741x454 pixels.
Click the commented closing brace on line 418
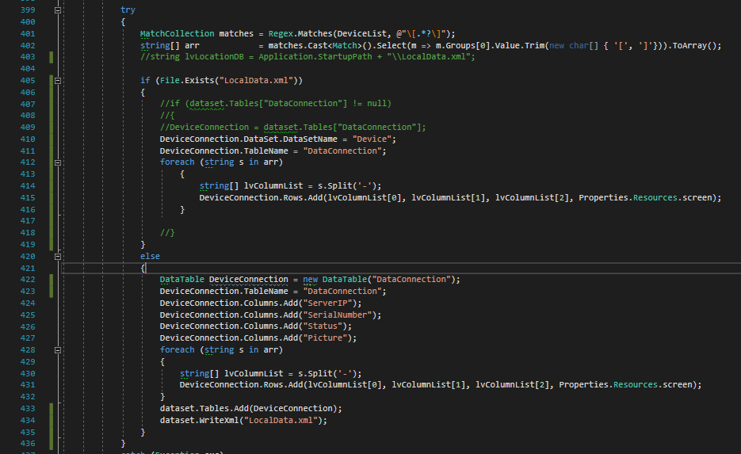click(167, 232)
